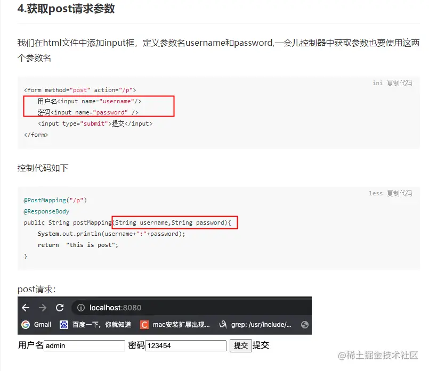This screenshot has height=371, width=429.
Task: Copy the ini code block via 复制代码
Action: tap(399, 83)
